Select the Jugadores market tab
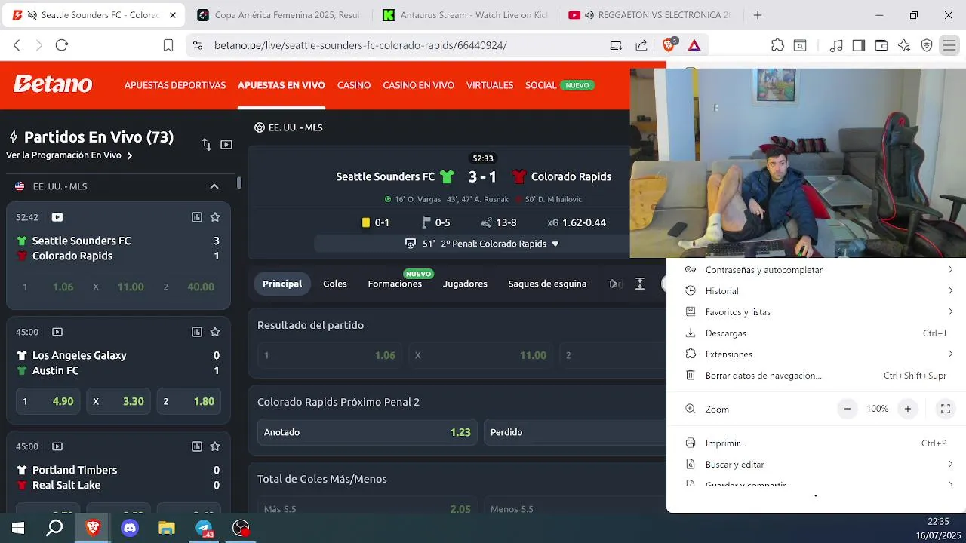Image resolution: width=966 pixels, height=543 pixels. [x=465, y=284]
